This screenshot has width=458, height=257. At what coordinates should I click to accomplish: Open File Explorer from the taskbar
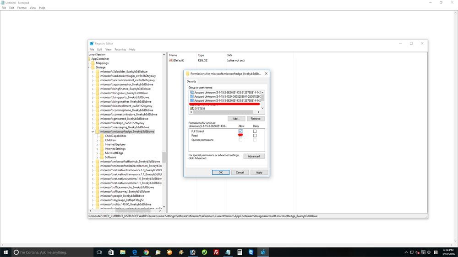(123, 252)
